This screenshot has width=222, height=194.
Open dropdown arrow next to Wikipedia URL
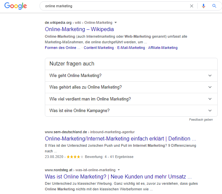click(x=115, y=22)
